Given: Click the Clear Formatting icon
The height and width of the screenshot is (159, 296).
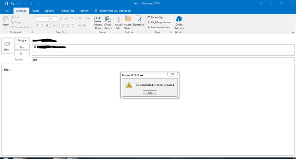Looking at the screenshot, I should click(89, 19).
